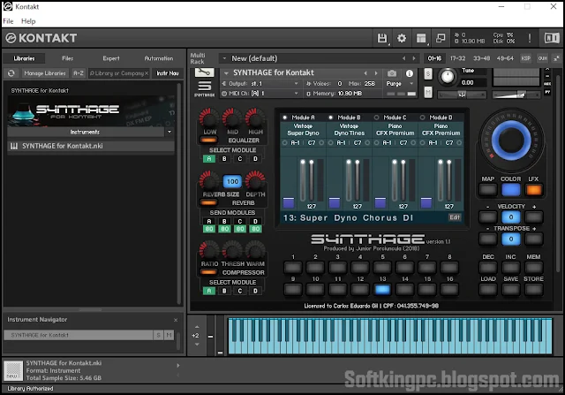565x395 pixels.
Task: Click the COLOR blue button
Action: pyautogui.click(x=511, y=190)
